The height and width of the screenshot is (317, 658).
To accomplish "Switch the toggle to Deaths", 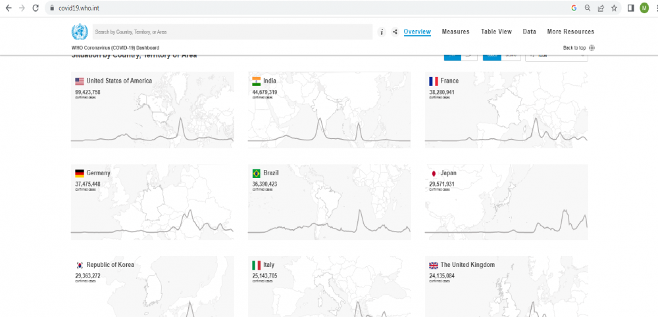I will click(x=511, y=56).
